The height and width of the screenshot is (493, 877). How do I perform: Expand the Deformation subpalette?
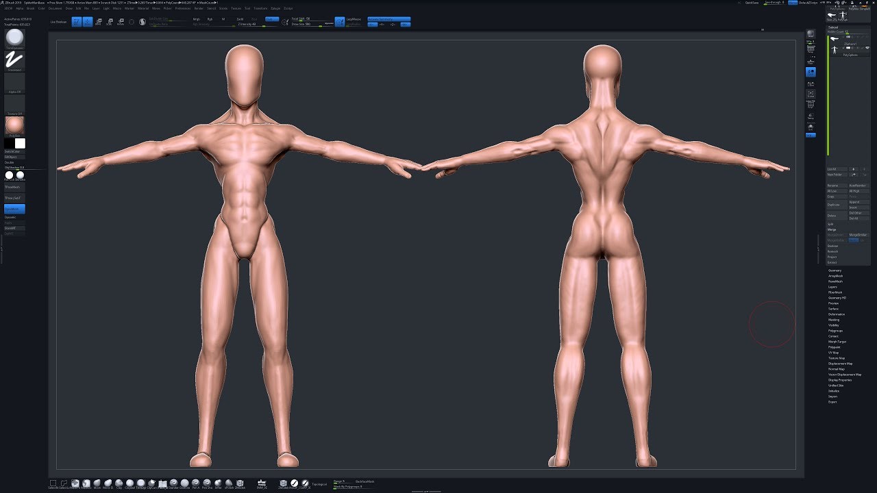(837, 314)
